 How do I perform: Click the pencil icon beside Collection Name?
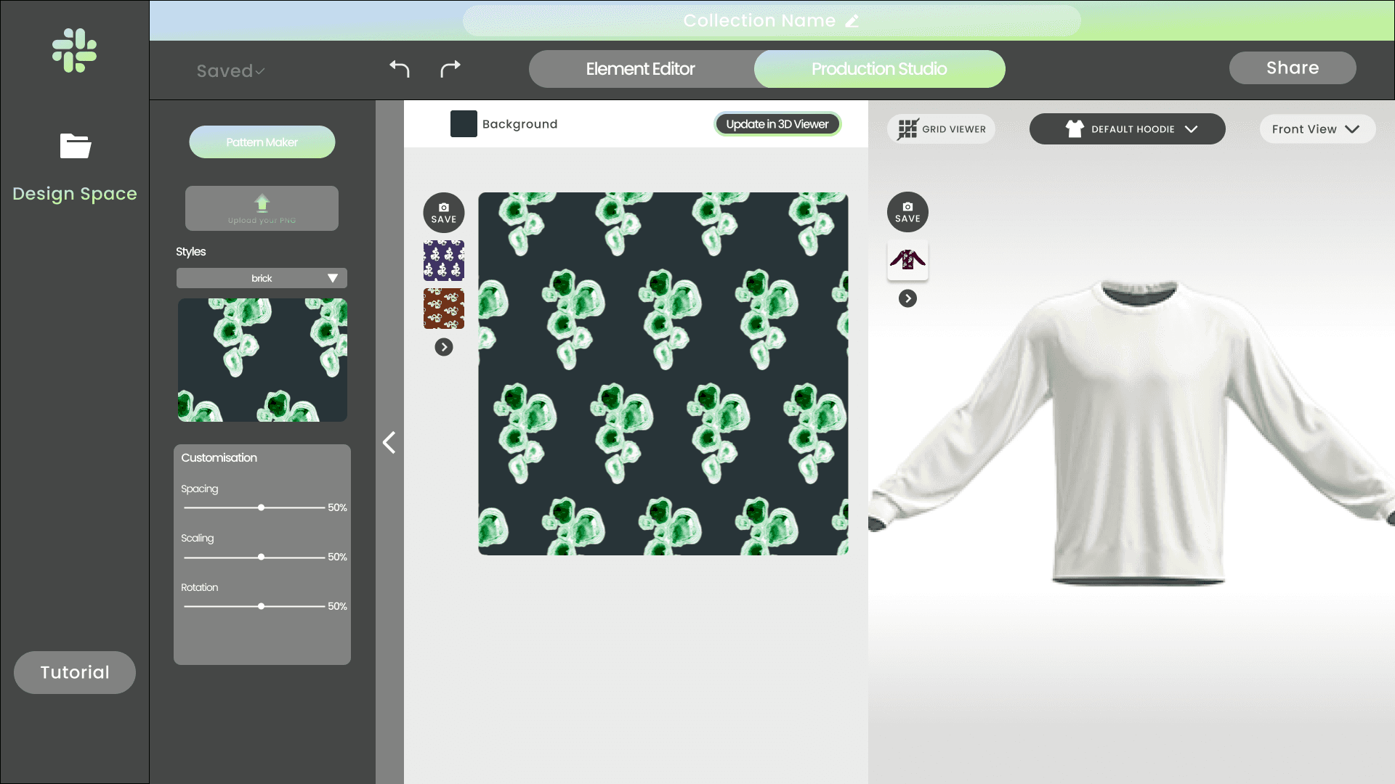coord(852,21)
